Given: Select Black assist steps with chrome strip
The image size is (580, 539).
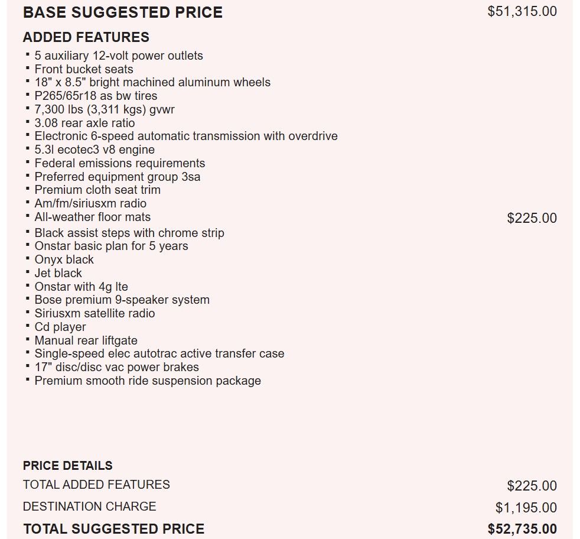Looking at the screenshot, I should pyautogui.click(x=129, y=233).
